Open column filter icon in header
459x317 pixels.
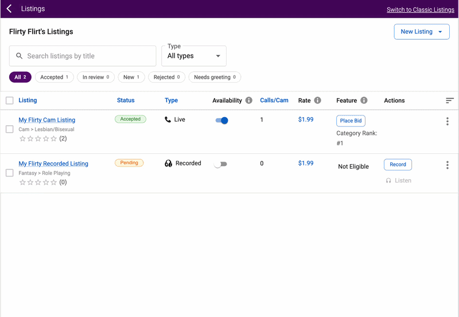pos(450,100)
